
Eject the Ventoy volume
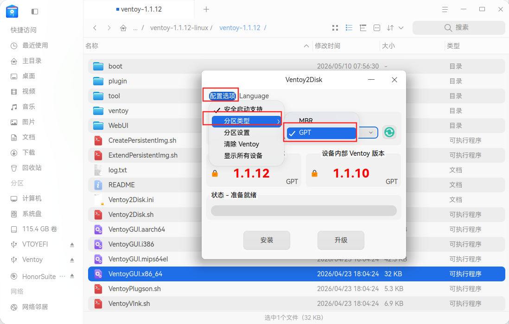pyautogui.click(x=72, y=260)
